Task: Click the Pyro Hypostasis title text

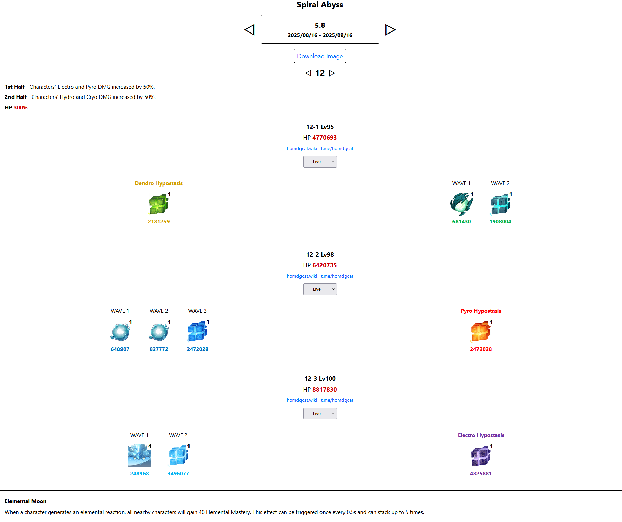Action: pos(481,311)
